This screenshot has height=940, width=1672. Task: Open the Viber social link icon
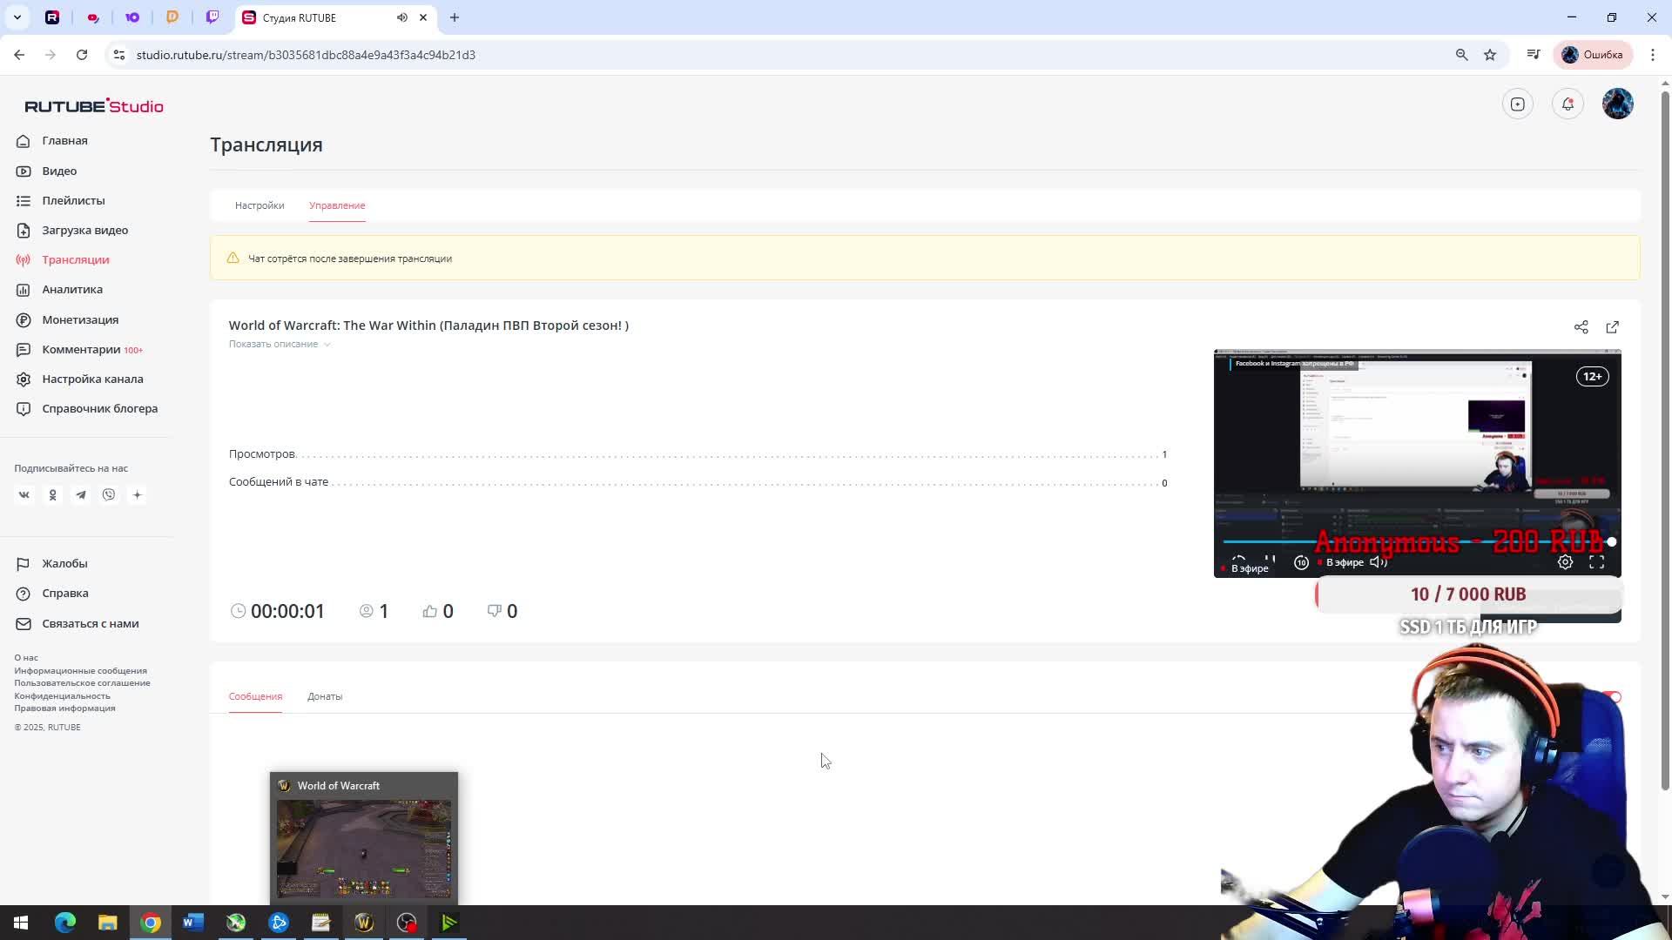[x=109, y=495]
